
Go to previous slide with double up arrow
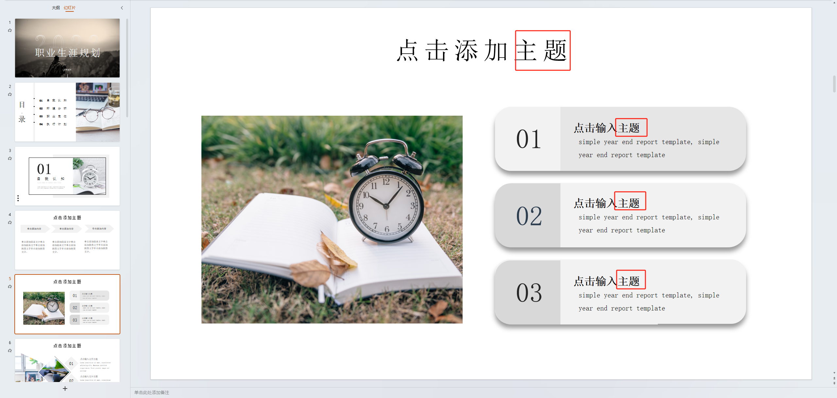tap(834, 378)
